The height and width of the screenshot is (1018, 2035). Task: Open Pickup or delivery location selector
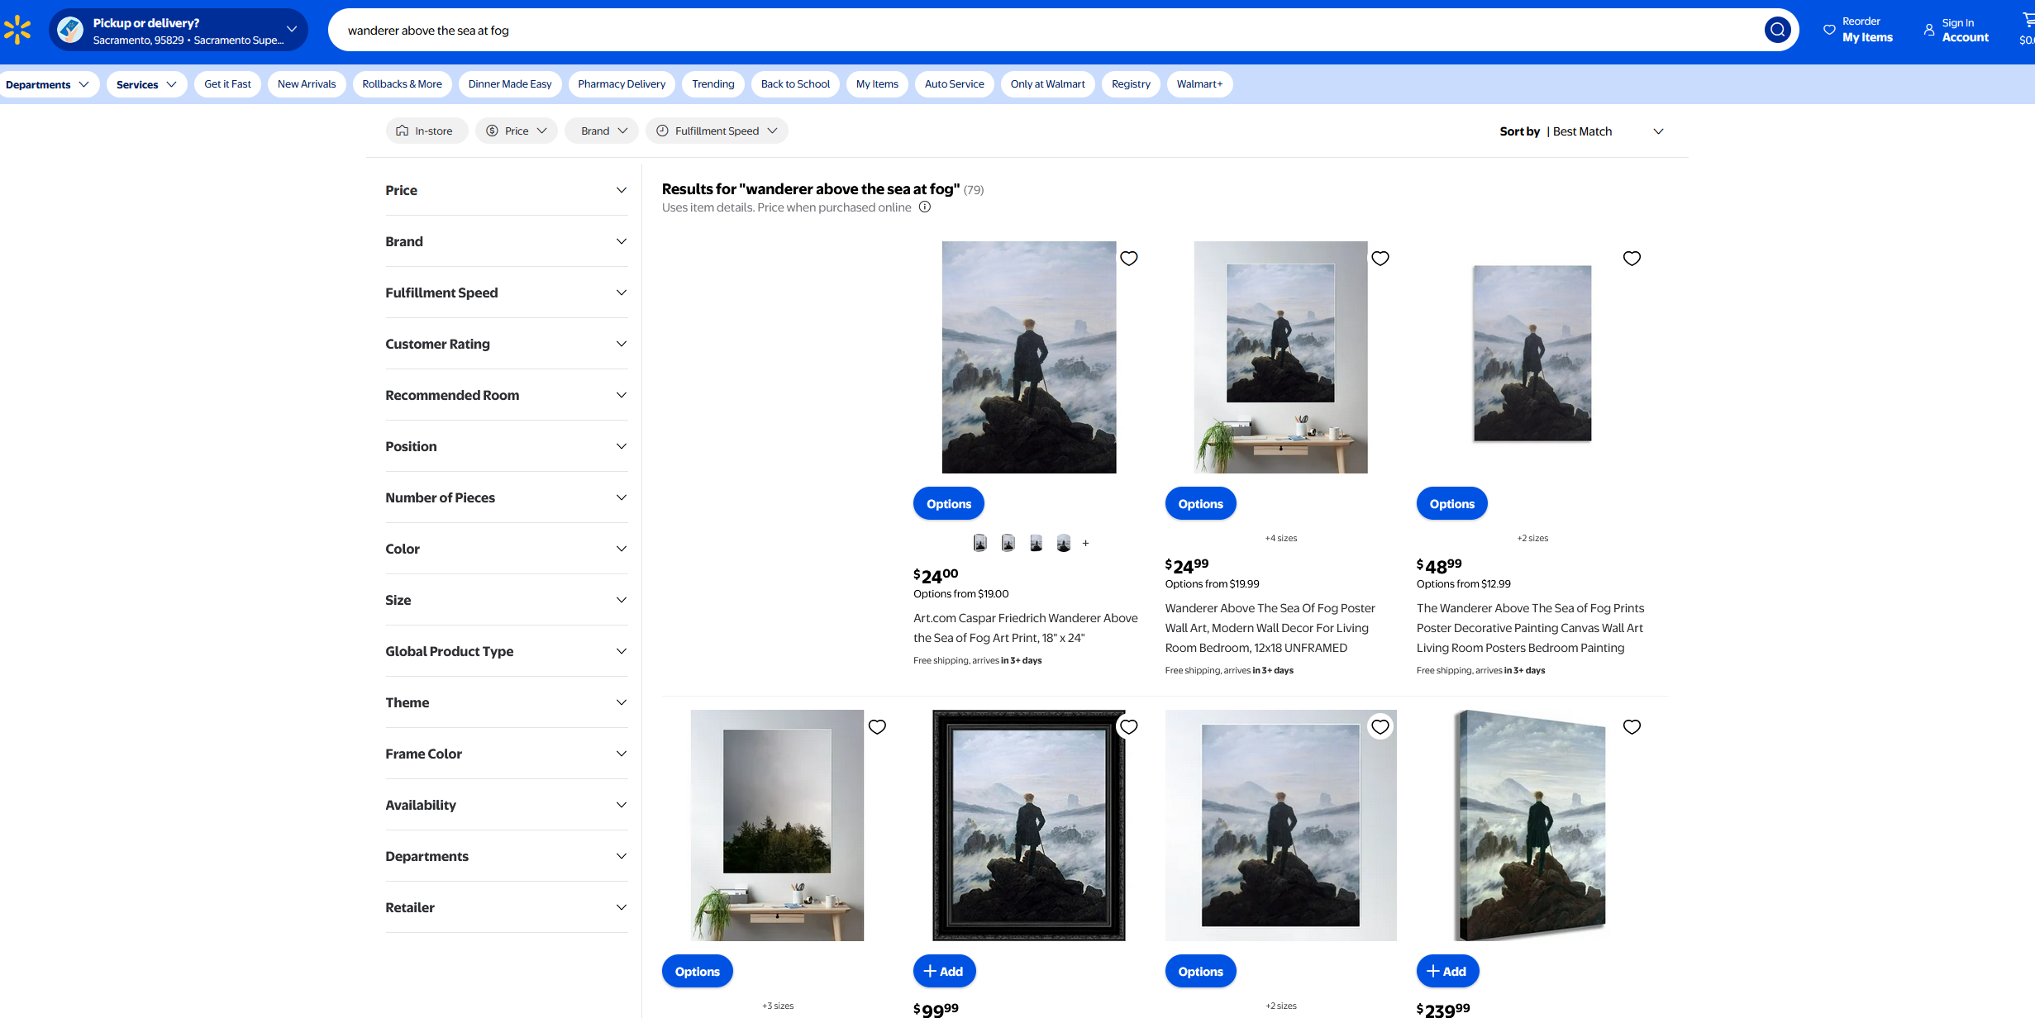pos(179,31)
